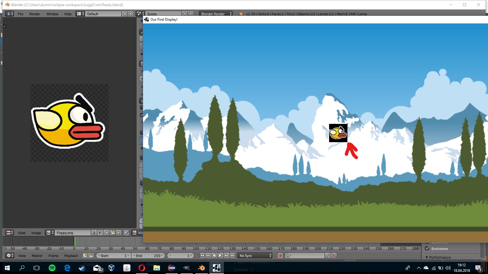
Task: Open the Render menu
Action: [x=35, y=14]
